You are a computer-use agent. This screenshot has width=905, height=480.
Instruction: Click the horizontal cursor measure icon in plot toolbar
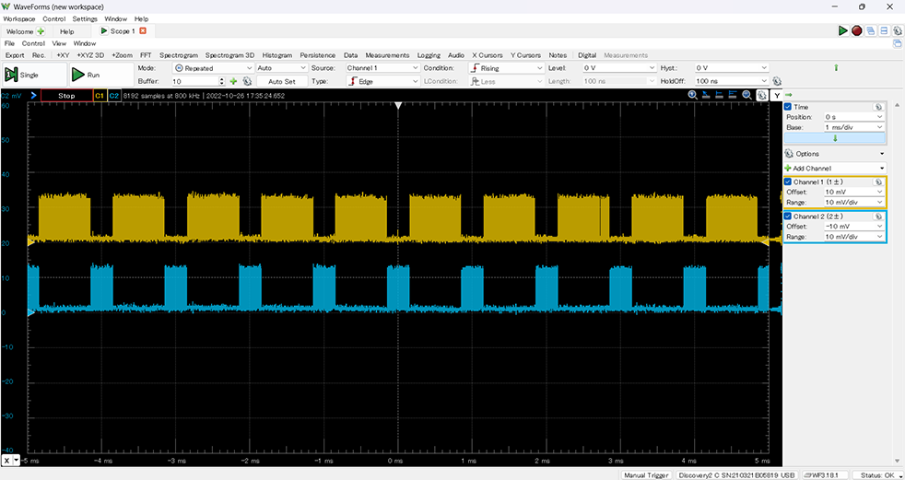click(x=719, y=95)
